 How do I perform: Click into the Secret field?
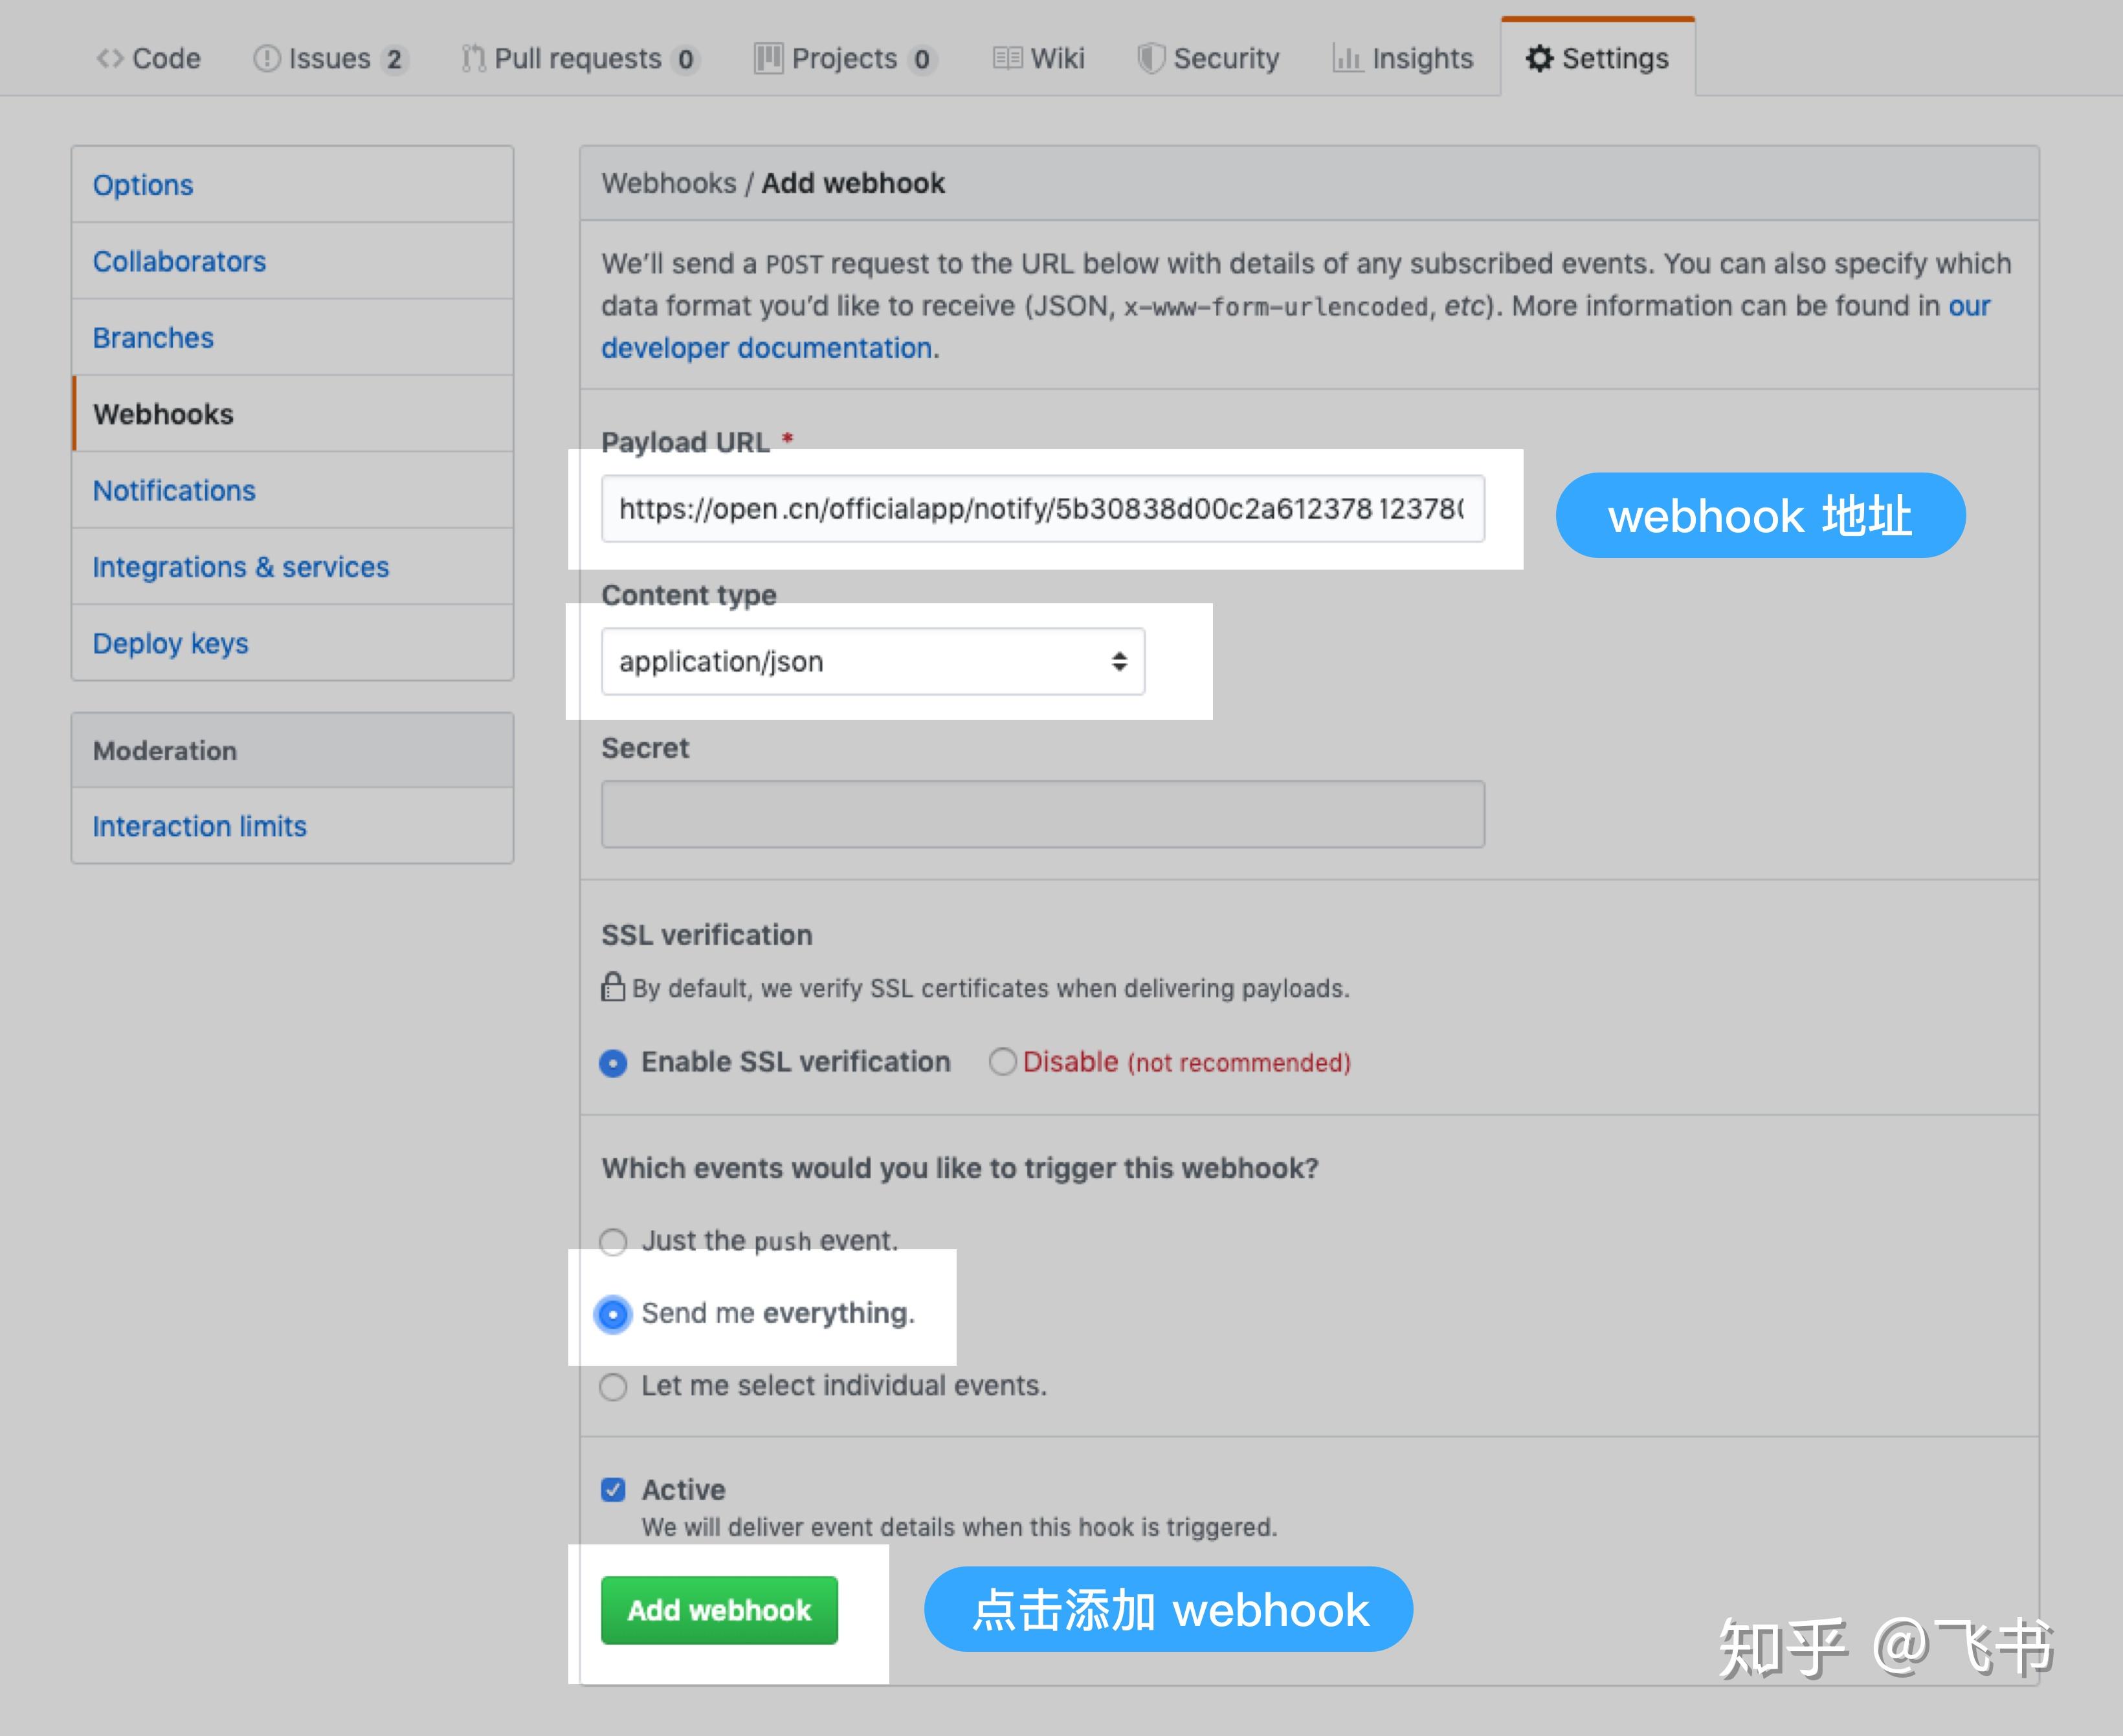point(1042,815)
